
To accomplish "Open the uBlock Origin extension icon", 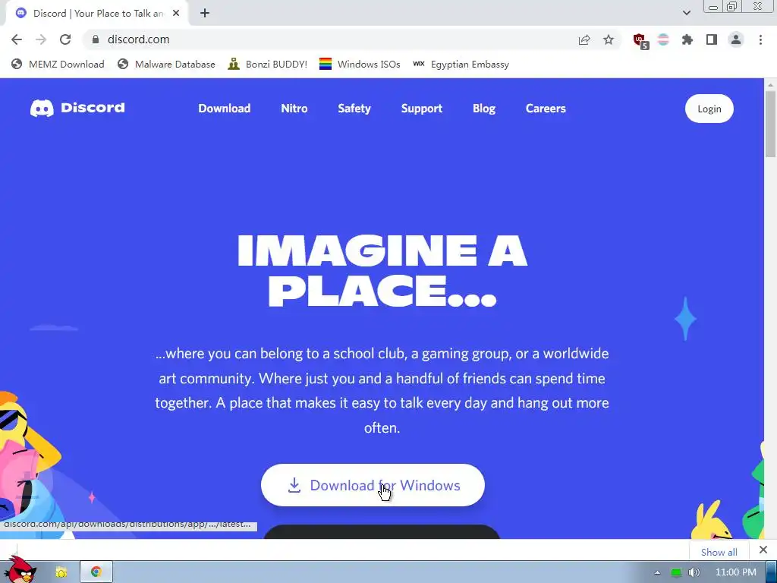I will click(640, 41).
